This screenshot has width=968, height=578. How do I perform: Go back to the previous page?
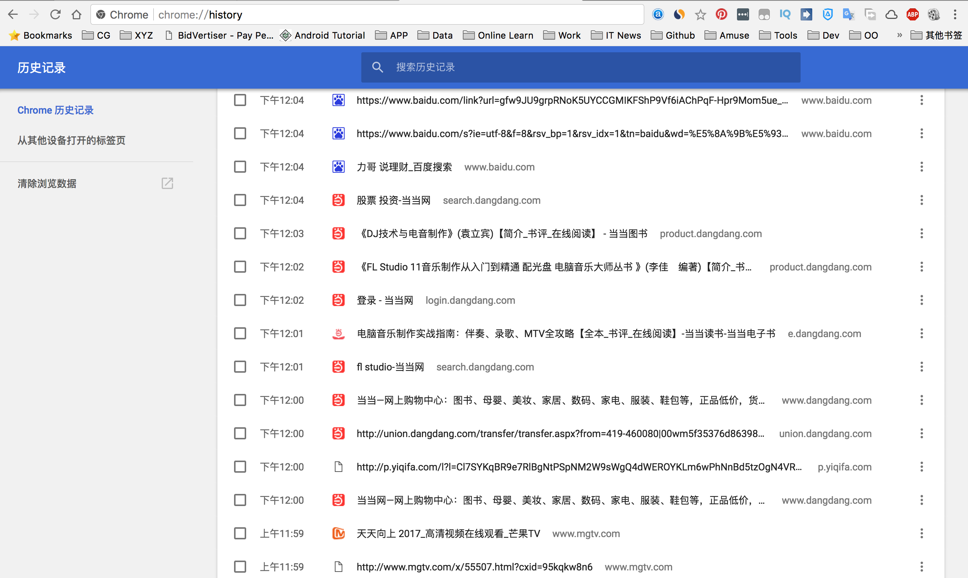[x=13, y=15]
